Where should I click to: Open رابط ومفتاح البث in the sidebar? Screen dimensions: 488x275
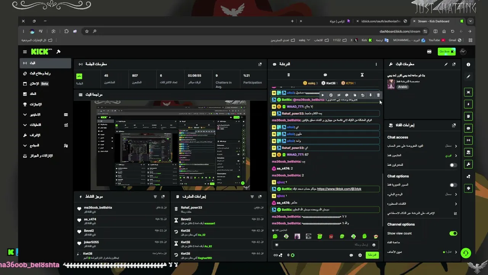[x=45, y=73]
